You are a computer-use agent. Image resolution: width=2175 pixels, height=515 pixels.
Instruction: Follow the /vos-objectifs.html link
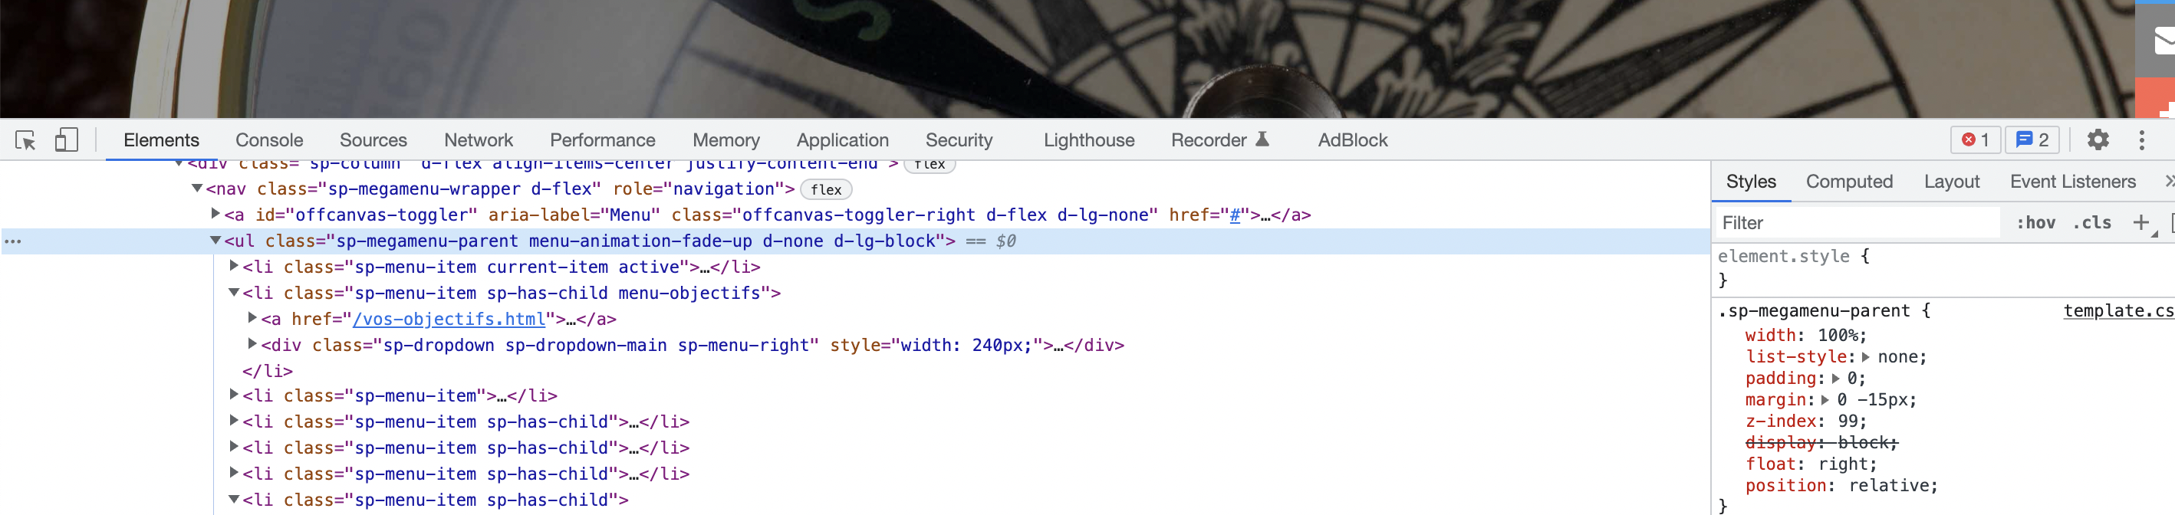(449, 319)
